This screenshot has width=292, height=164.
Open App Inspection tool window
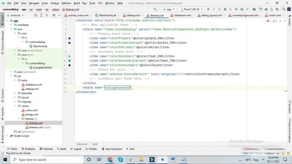tap(112, 149)
